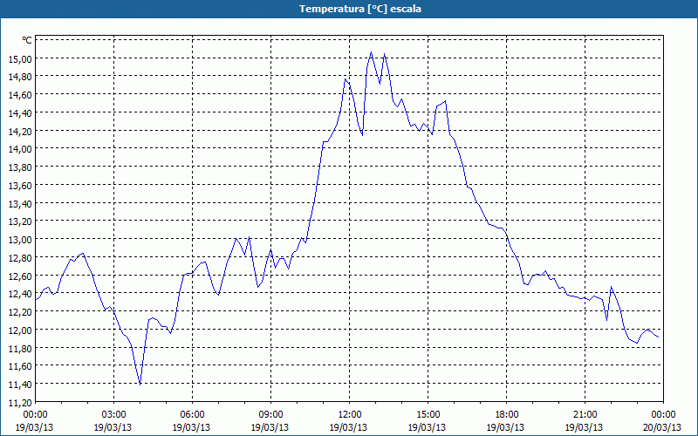Select the 11,80 y-axis value
The image size is (698, 436).
pyautogui.click(x=20, y=348)
